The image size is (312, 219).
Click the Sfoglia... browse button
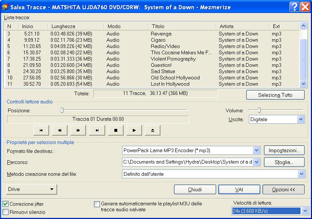284,162
